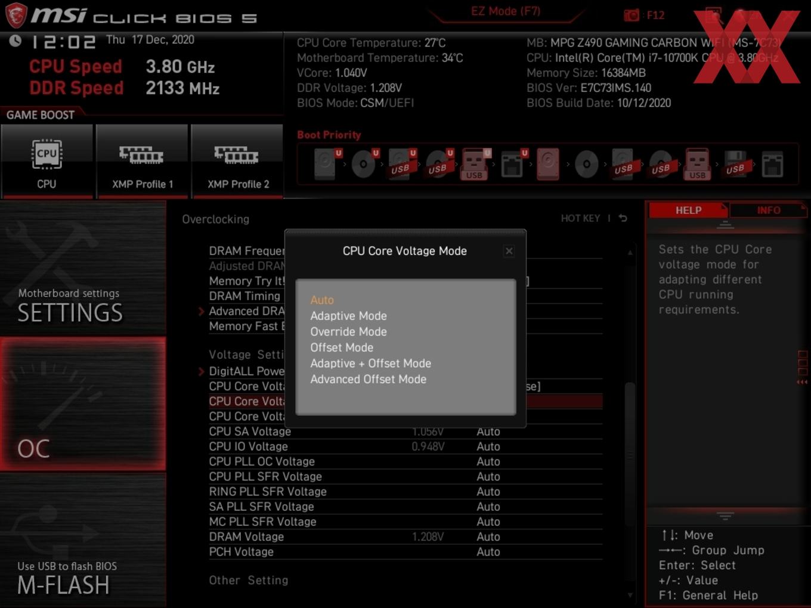Switch to EZ Mode (F7)
Viewport: 811px width, 608px height.
506,11
